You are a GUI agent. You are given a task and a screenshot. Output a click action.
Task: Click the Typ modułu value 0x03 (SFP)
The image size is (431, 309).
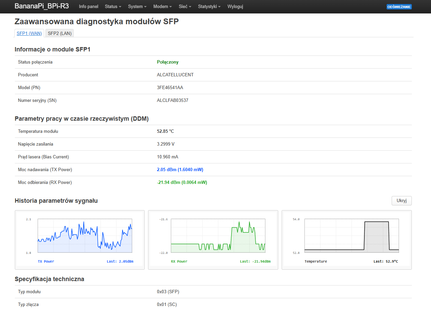[x=168, y=292]
